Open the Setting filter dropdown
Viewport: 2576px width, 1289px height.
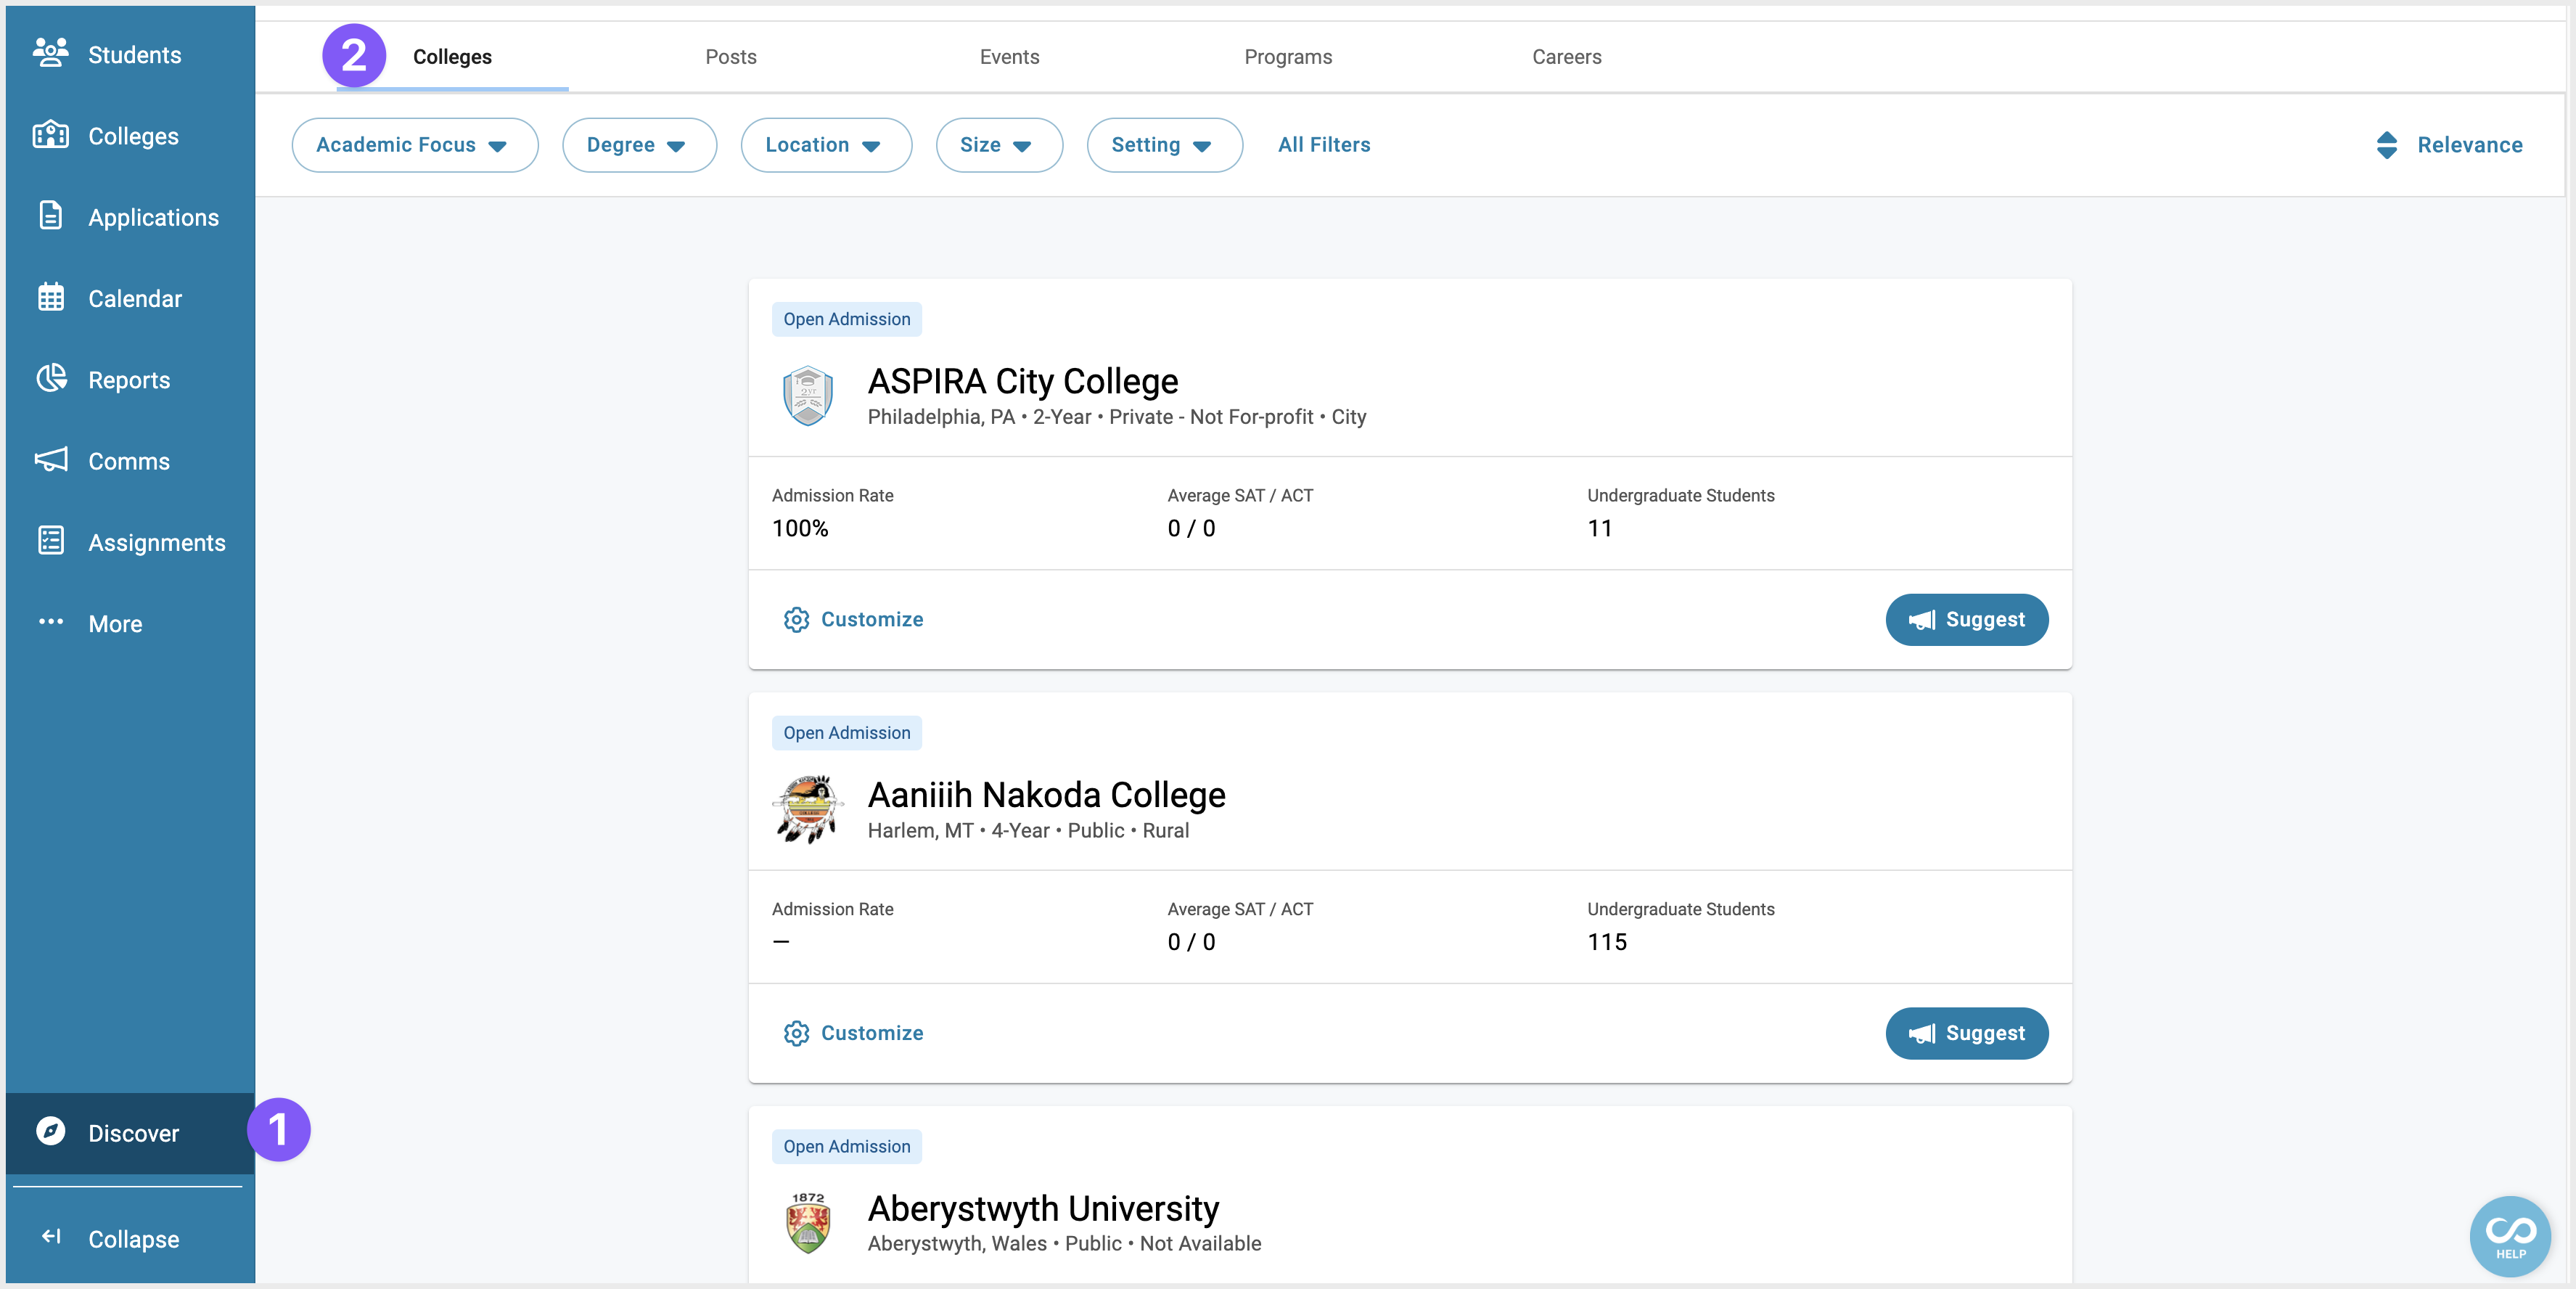point(1164,145)
